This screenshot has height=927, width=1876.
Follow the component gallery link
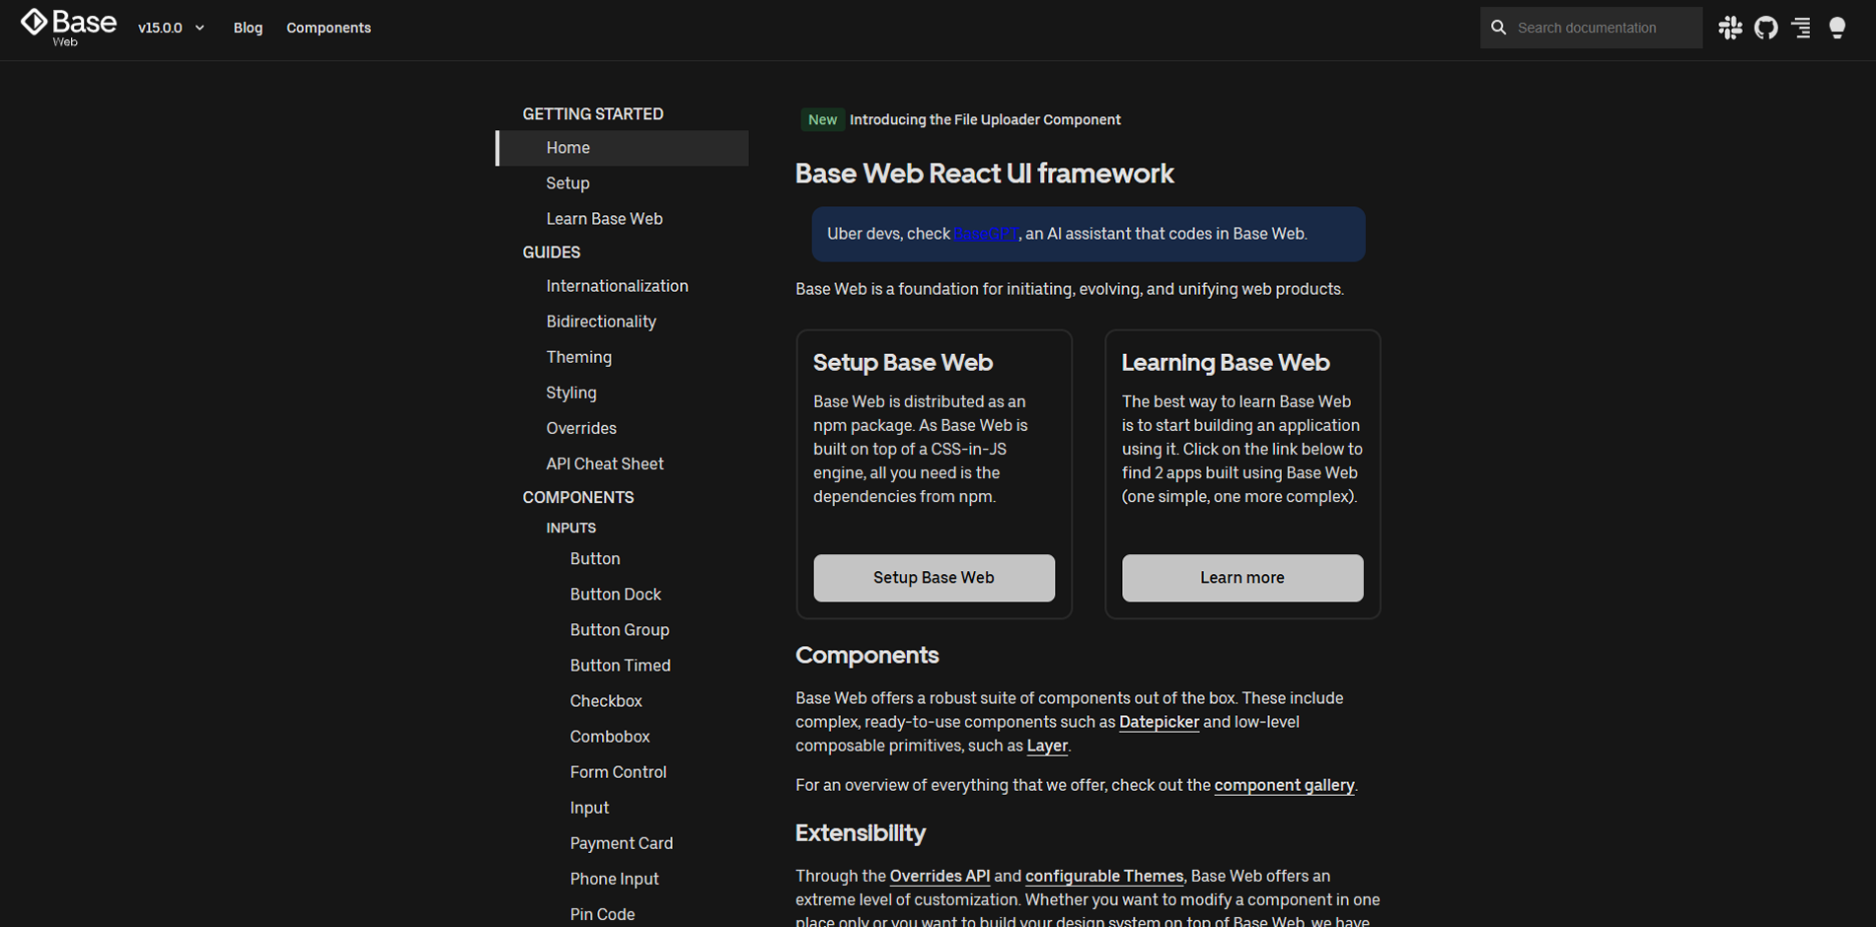pos(1283,785)
